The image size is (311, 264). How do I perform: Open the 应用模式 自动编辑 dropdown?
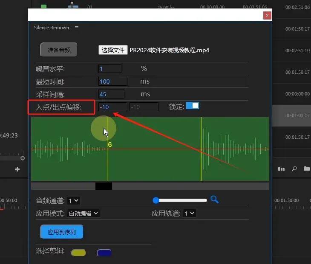point(84,213)
